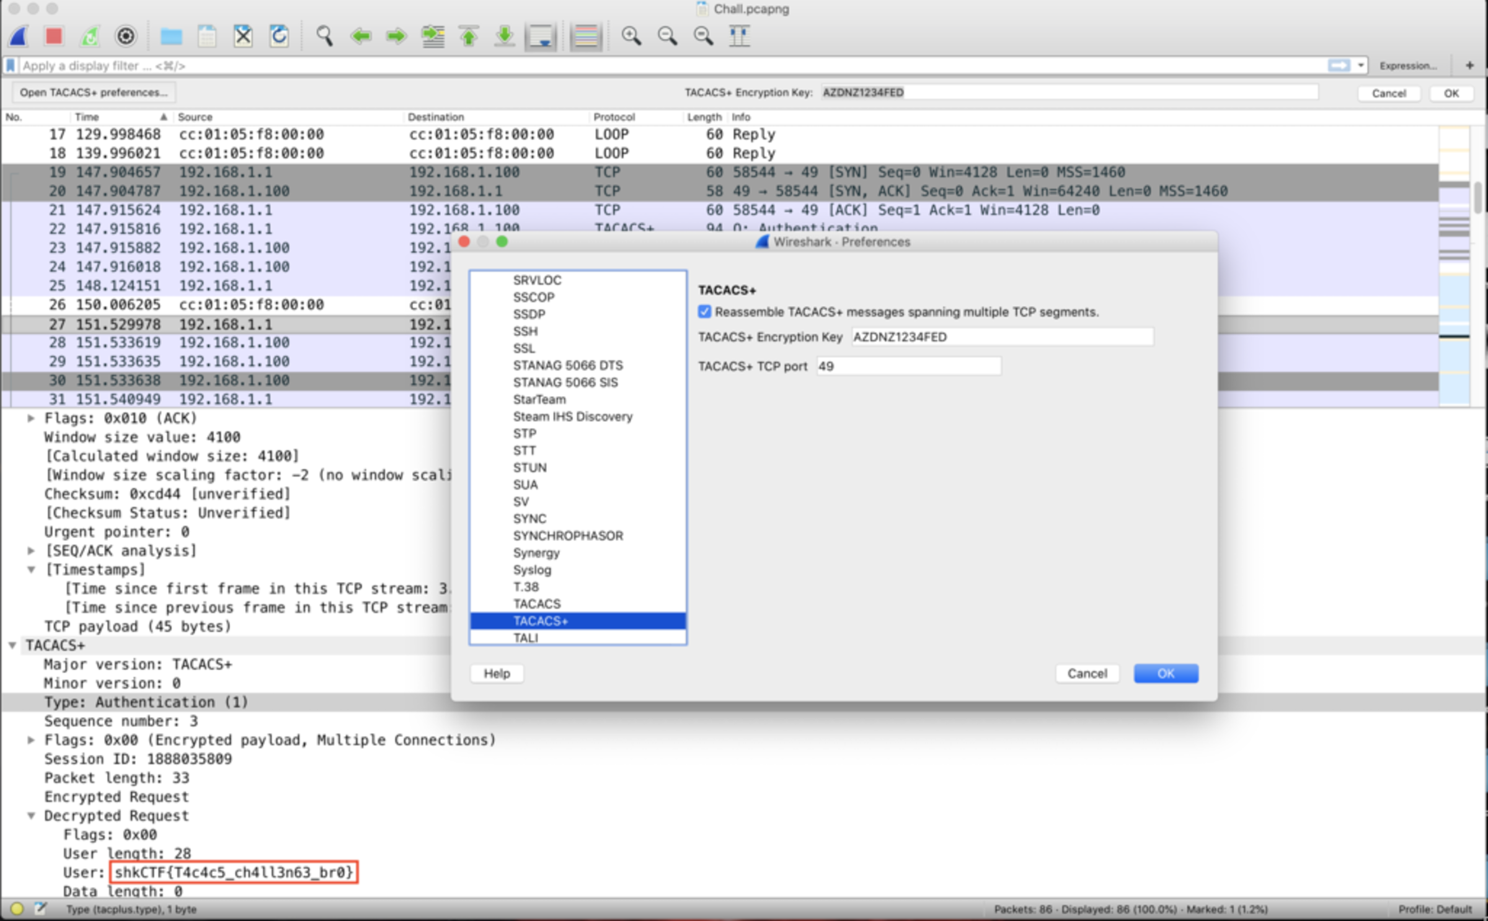Image resolution: width=1488 pixels, height=921 pixels.
Task: Select SSL in the preferences list
Action: click(578, 348)
